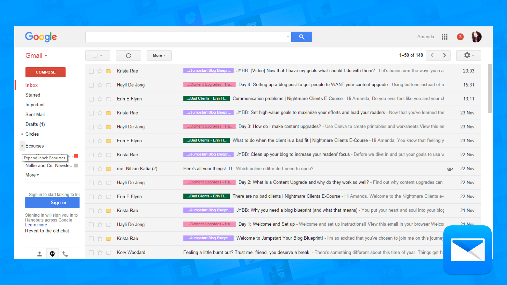
Task: Mark Erin E Flynn 13:11 email important
Action: pos(109,99)
